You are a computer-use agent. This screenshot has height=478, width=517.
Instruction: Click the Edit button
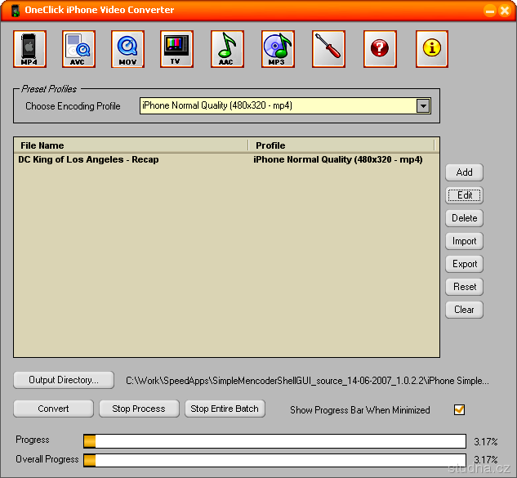tap(464, 195)
